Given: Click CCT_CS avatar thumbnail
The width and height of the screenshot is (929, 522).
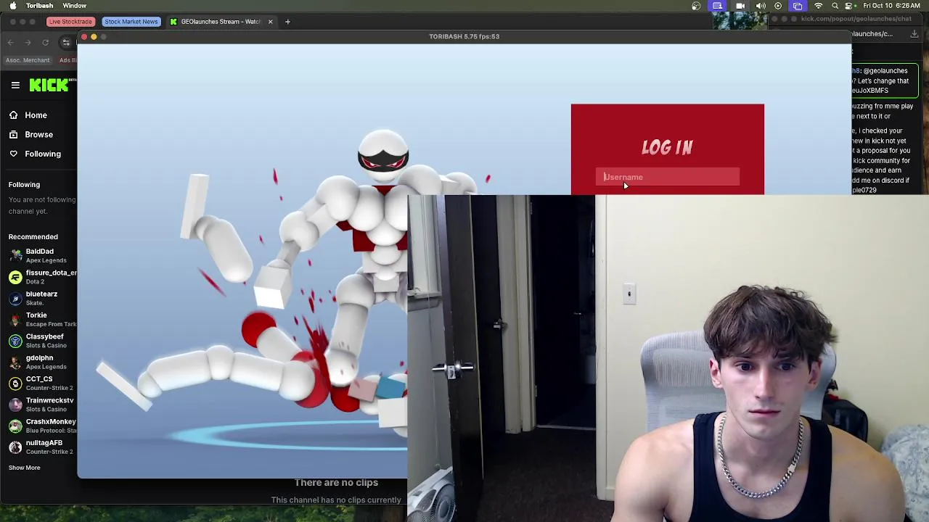Looking at the screenshot, I should click(15, 383).
